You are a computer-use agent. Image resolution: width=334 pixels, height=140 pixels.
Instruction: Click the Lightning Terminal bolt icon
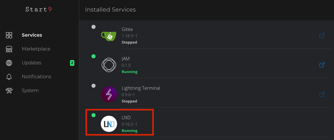pos(109,94)
